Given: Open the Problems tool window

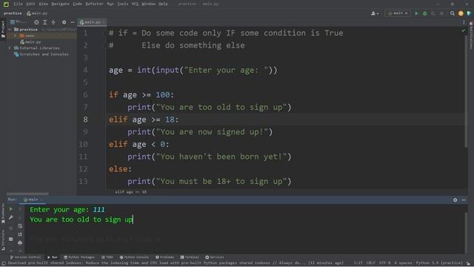Looking at the screenshot, I should pyautogui.click(x=164, y=257).
